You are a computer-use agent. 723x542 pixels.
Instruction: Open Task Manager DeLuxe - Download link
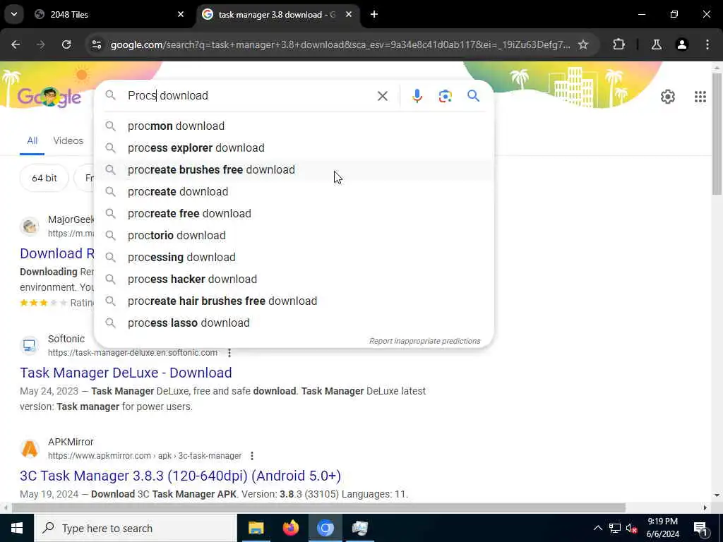(126, 373)
